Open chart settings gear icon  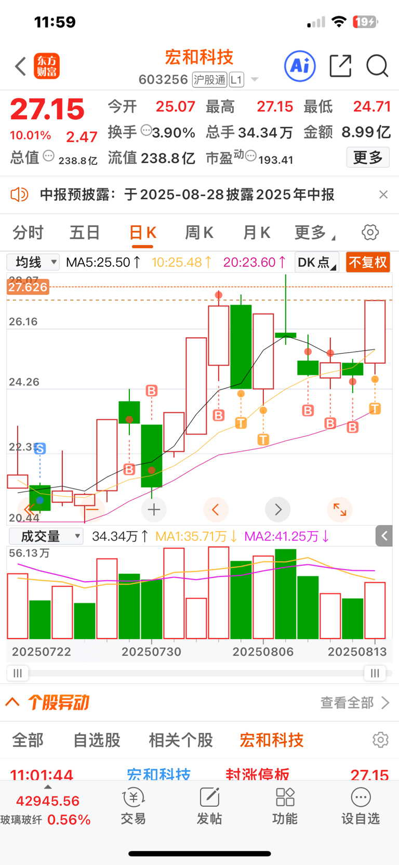pyautogui.click(x=370, y=233)
